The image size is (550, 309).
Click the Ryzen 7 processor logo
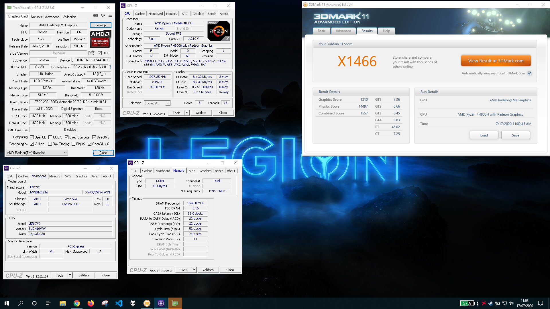pos(219,31)
